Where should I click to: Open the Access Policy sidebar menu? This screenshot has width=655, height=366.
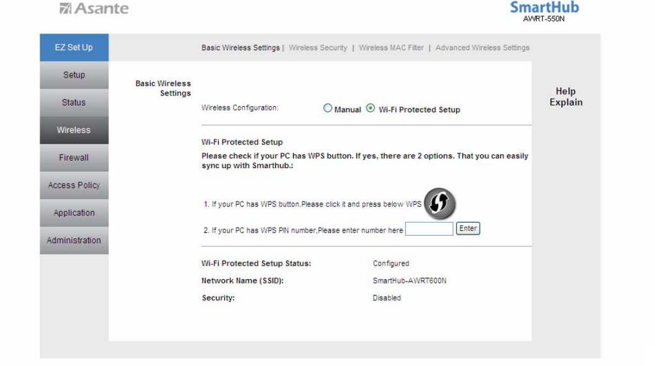[x=74, y=185]
